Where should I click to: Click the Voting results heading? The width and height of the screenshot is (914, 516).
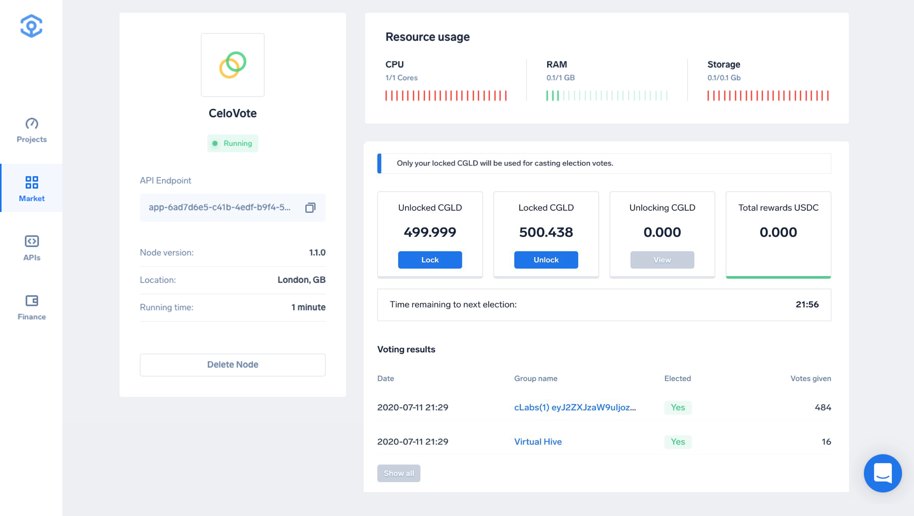(x=406, y=349)
